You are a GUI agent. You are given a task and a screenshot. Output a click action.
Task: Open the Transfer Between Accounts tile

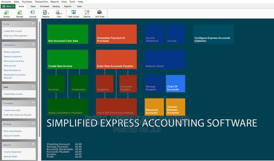[x=175, y=107]
